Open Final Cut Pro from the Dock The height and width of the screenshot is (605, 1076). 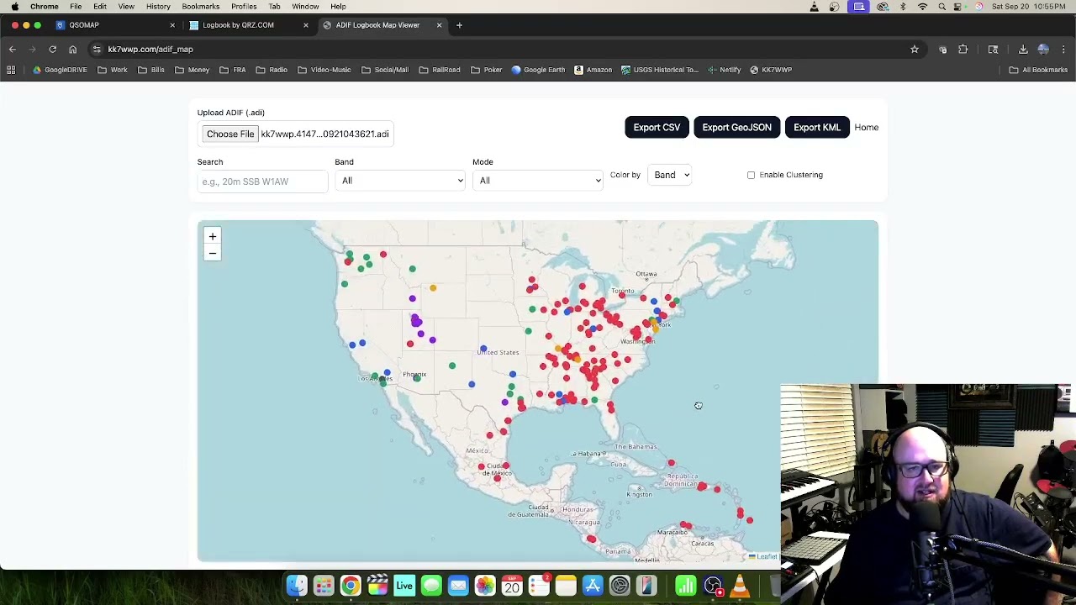[x=377, y=586]
